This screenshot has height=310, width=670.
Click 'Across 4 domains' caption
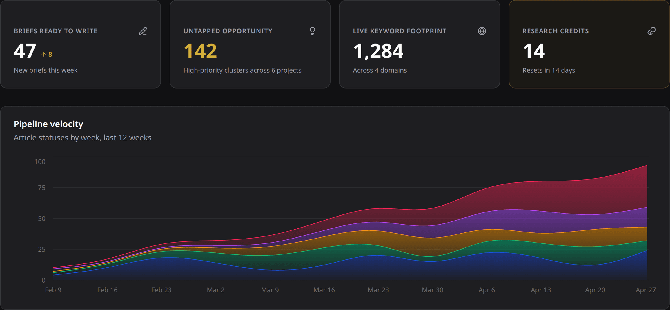click(380, 70)
